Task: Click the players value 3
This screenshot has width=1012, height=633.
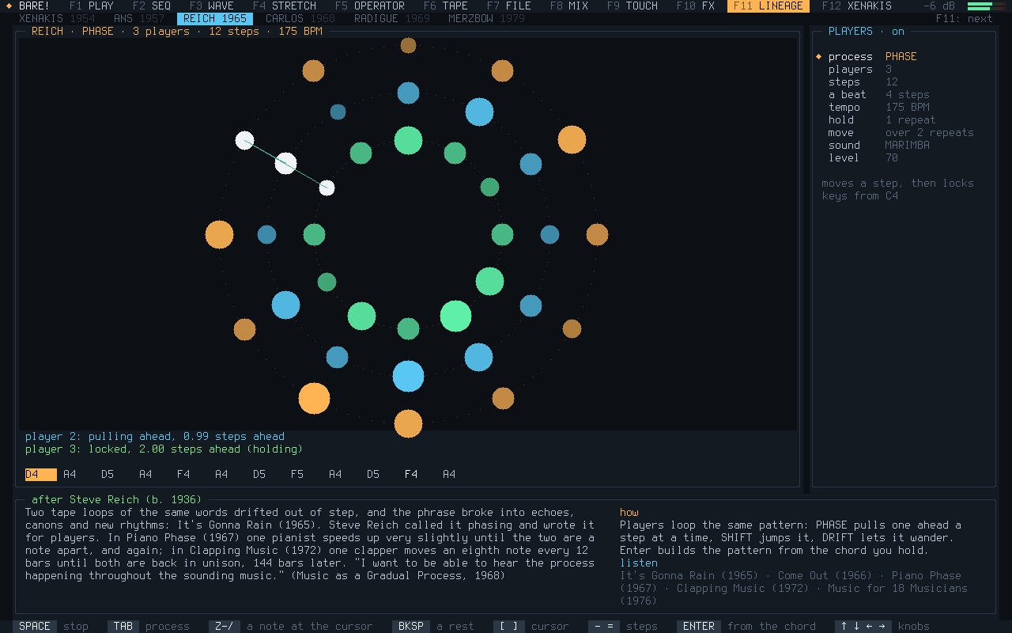Action: coord(889,70)
